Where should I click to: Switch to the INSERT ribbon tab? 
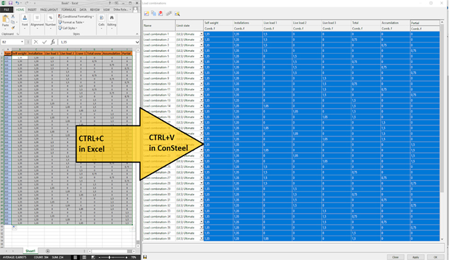click(x=33, y=10)
